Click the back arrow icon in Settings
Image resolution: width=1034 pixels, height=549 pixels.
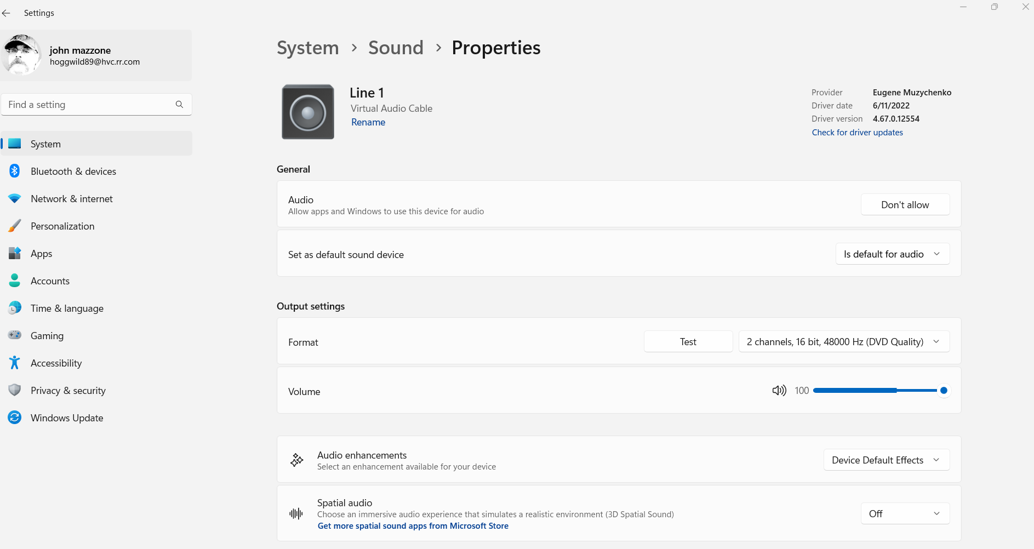pyautogui.click(x=7, y=13)
